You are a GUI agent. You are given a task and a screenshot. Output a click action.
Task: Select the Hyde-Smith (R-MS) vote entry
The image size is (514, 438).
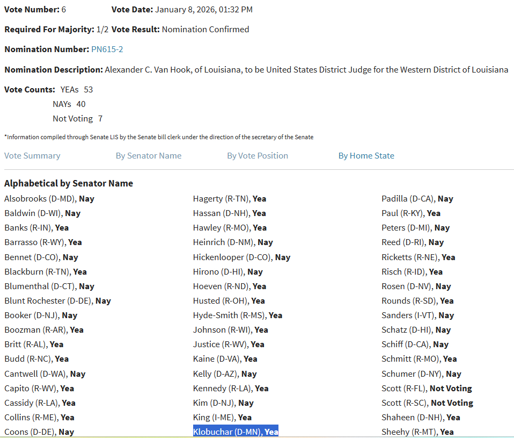tap(237, 315)
